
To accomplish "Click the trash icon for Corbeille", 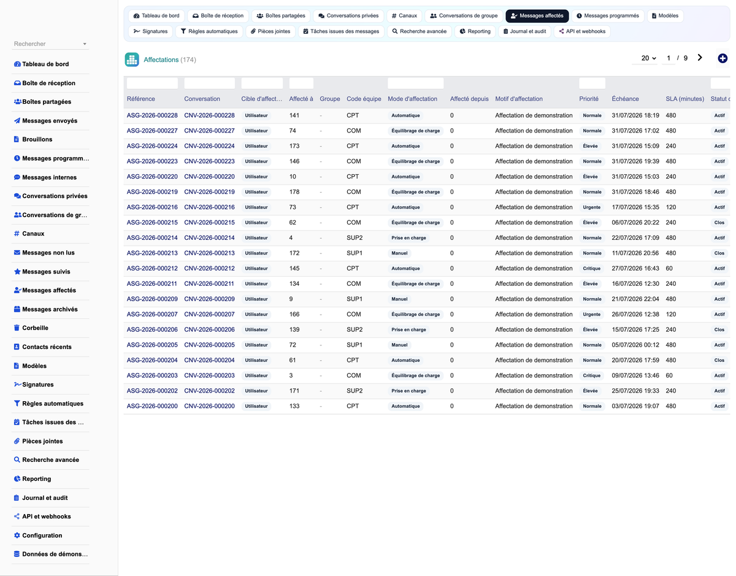I will pos(17,328).
